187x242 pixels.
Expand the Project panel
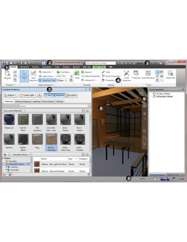point(10,85)
